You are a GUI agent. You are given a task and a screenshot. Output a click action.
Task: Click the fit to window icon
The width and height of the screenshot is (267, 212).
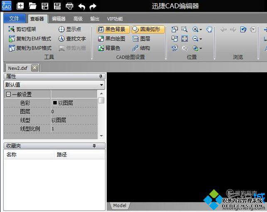point(185,39)
